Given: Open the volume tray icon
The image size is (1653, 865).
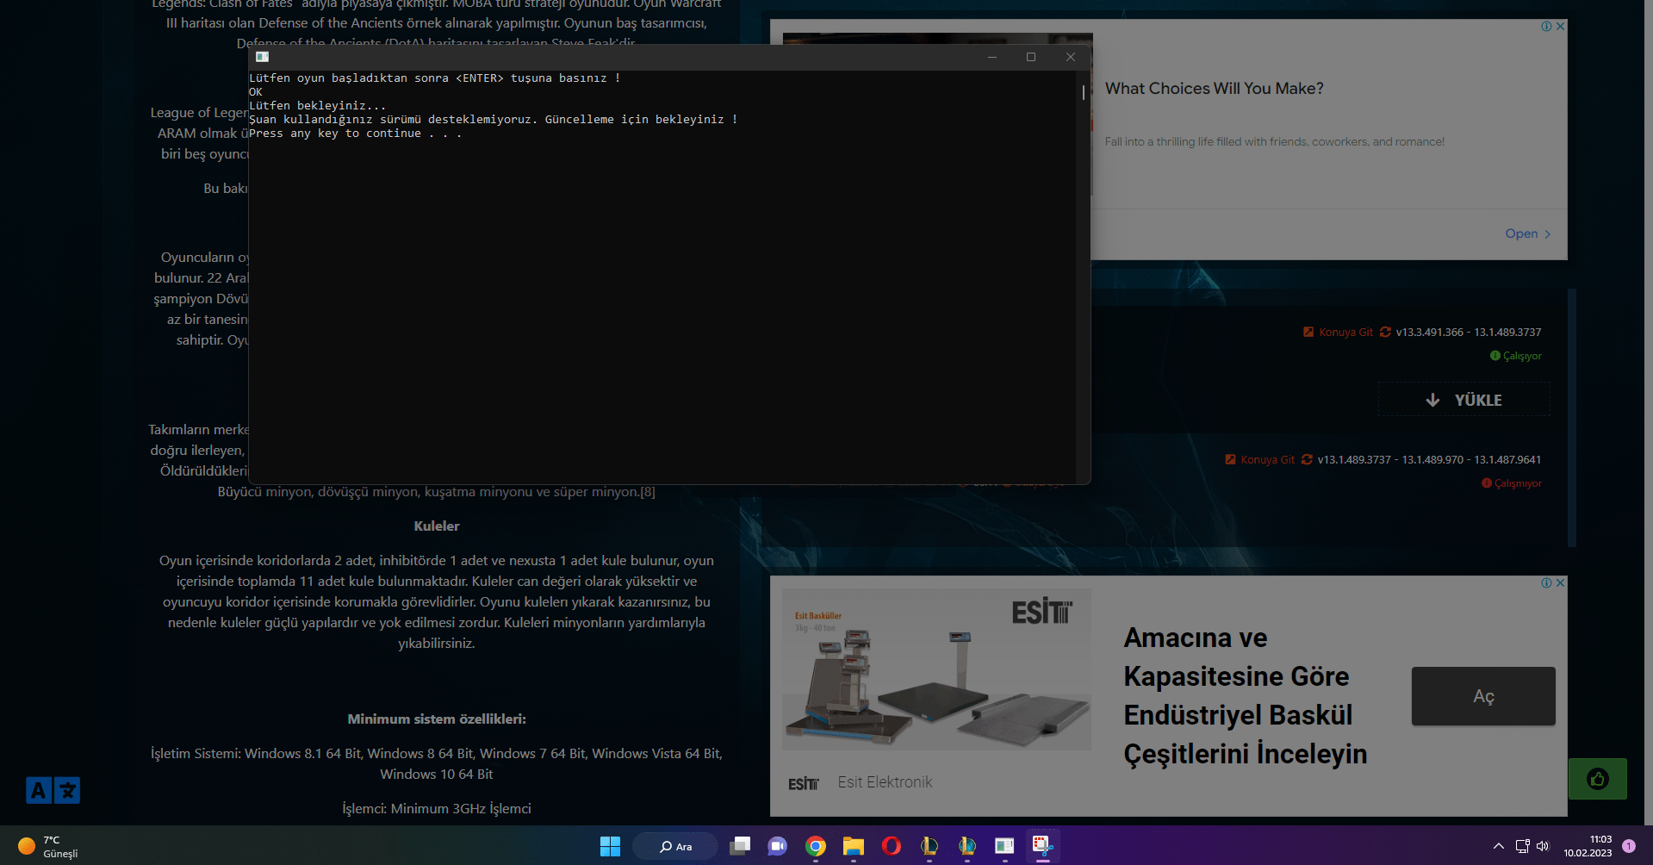Looking at the screenshot, I should pyautogui.click(x=1543, y=846).
